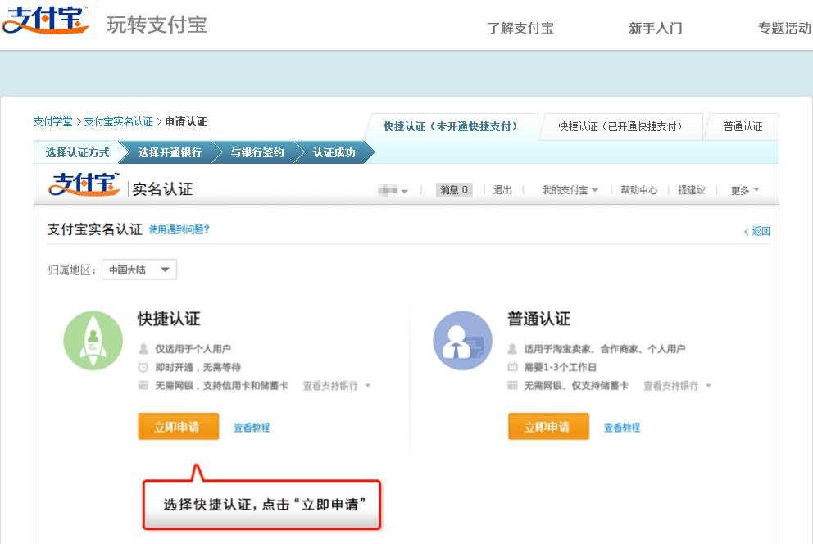Click the 玩转支付宝 header title
This screenshot has width=813, height=544.
tap(157, 25)
